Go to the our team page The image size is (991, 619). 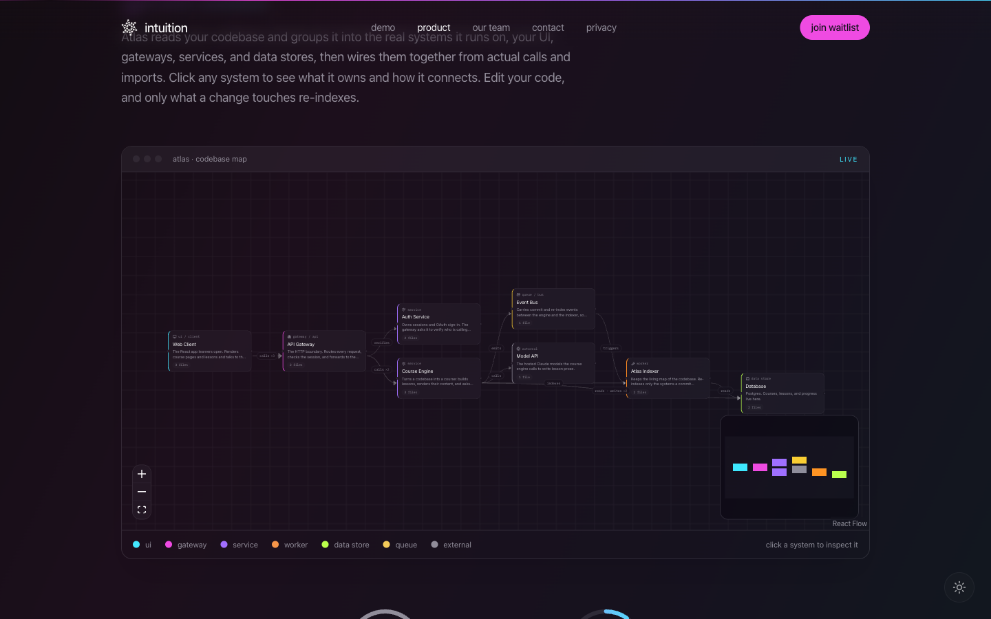pyautogui.click(x=491, y=28)
